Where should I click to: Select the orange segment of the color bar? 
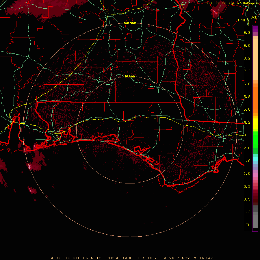[x=255, y=100]
